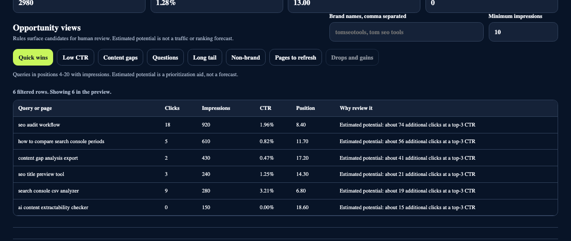Image resolution: width=571 pixels, height=241 pixels.
Task: Click the 6.80 position value
Action: (301, 191)
